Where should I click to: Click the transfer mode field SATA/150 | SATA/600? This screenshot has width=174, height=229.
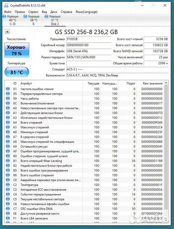[x=89, y=57]
